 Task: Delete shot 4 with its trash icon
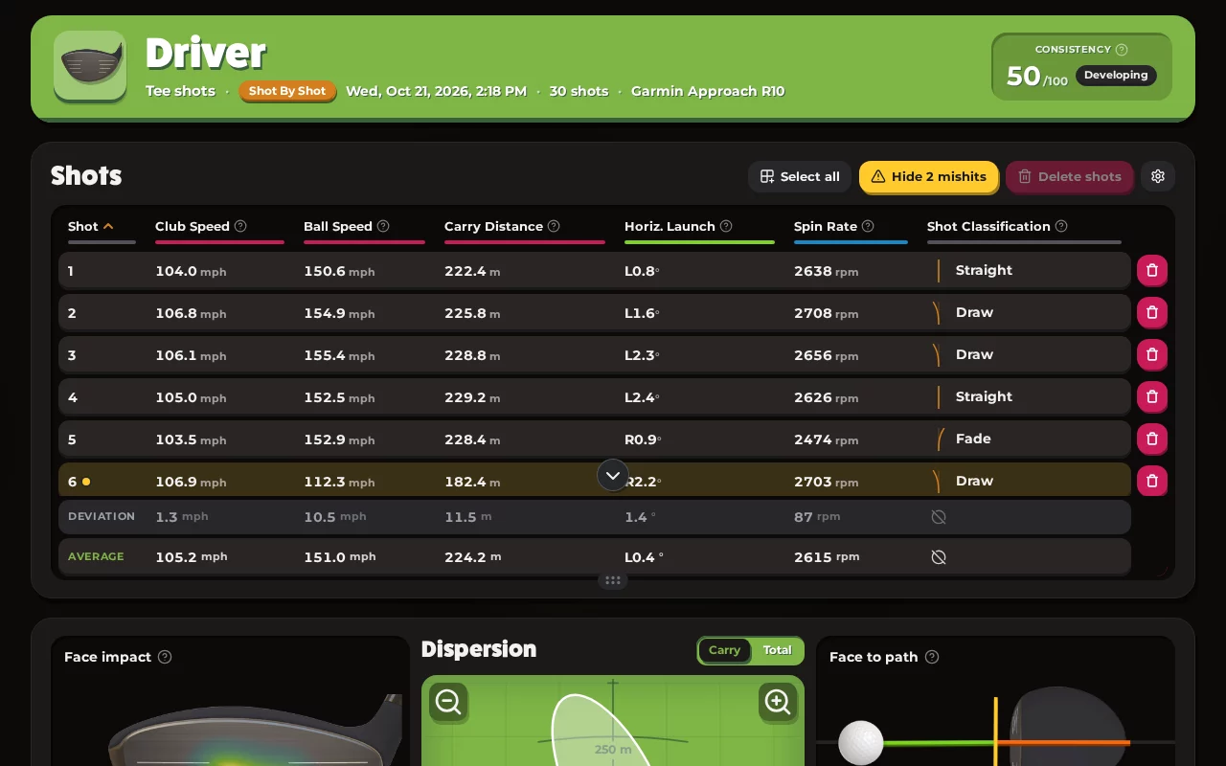(1152, 396)
